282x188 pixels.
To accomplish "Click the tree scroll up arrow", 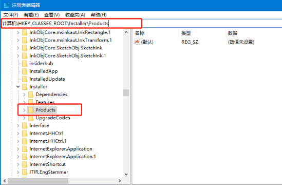I will click(126, 32).
